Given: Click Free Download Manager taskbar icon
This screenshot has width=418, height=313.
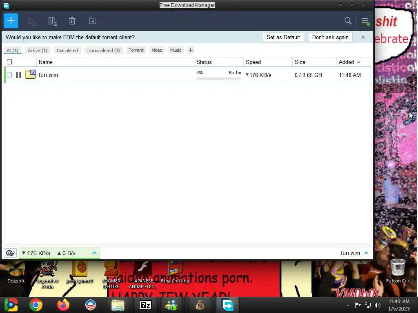Looking at the screenshot, I should 228,305.
